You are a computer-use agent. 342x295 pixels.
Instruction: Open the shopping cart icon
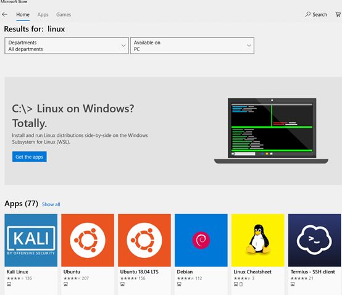tap(338, 15)
